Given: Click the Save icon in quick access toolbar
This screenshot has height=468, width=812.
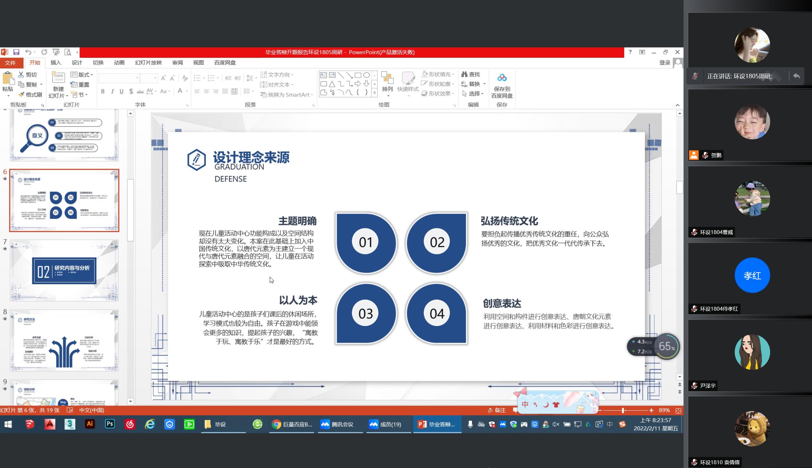Looking at the screenshot, I should coord(16,52).
